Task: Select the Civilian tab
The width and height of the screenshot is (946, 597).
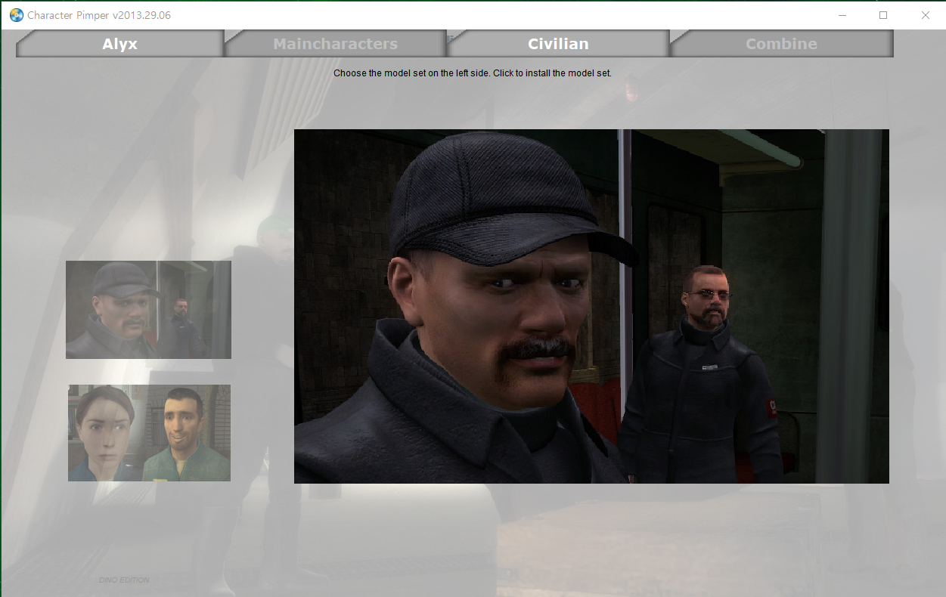Action: point(558,44)
